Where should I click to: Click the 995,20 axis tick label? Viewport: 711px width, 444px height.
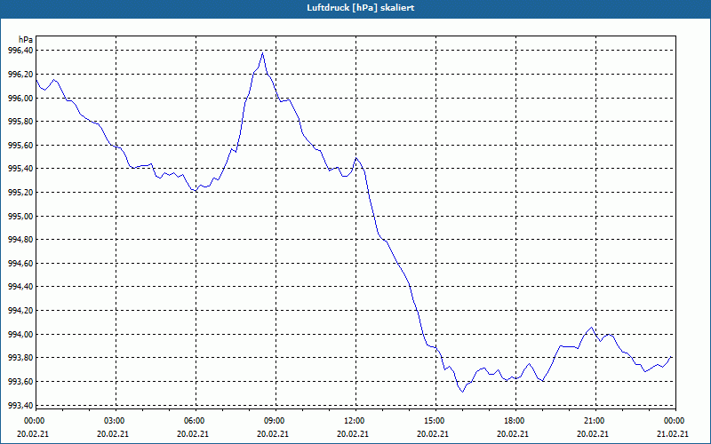point(20,193)
